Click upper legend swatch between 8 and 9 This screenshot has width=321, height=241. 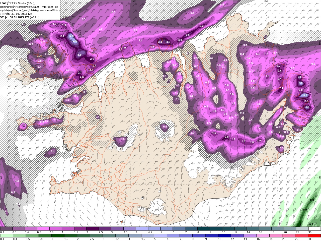204,229
